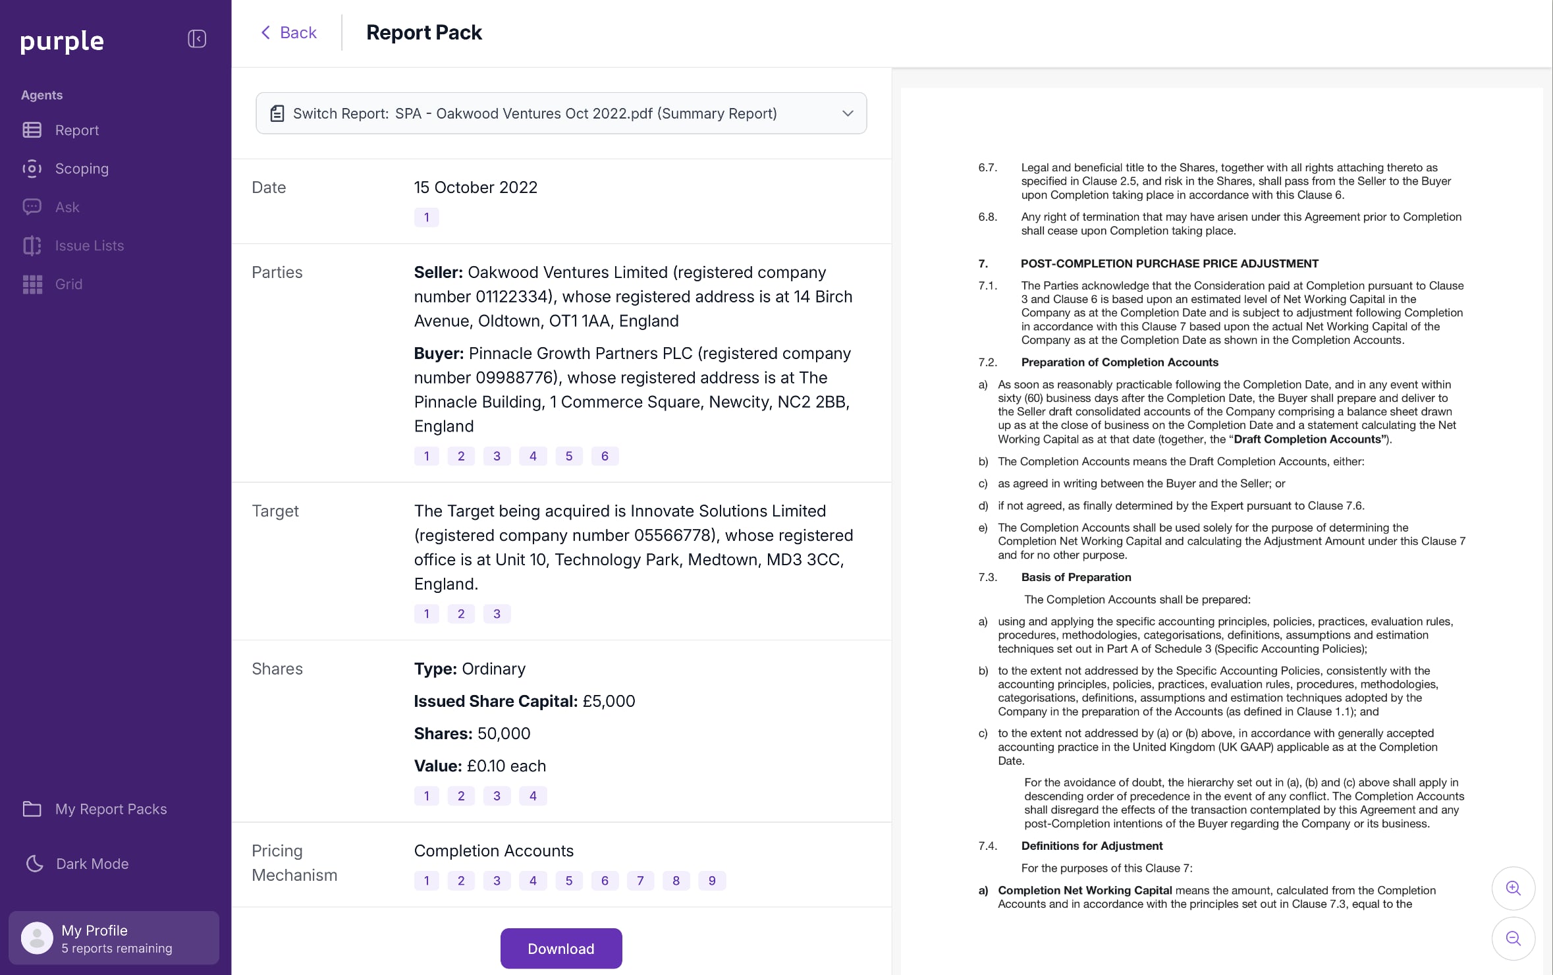The image size is (1553, 975).
Task: Download the report pack
Action: click(x=560, y=948)
